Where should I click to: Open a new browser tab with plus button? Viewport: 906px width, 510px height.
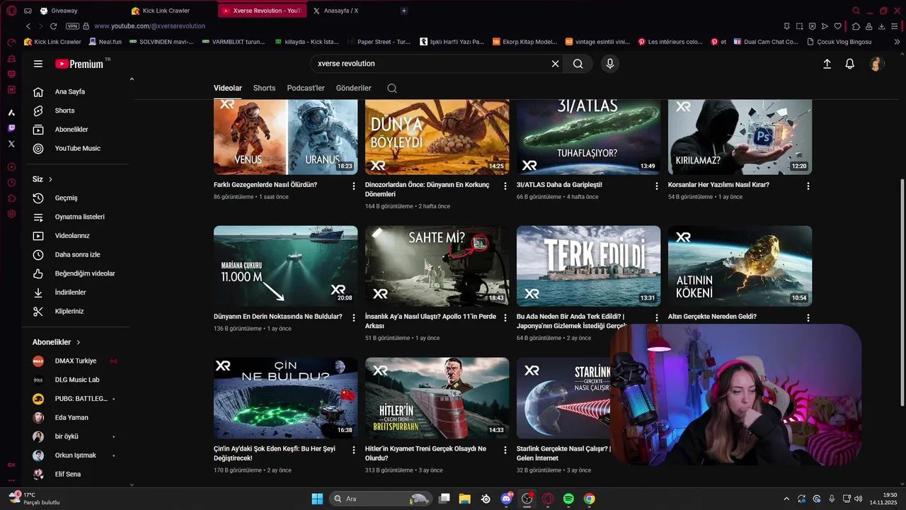404,11
